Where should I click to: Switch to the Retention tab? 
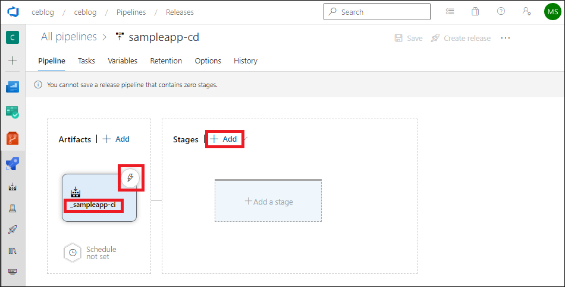[x=166, y=61]
